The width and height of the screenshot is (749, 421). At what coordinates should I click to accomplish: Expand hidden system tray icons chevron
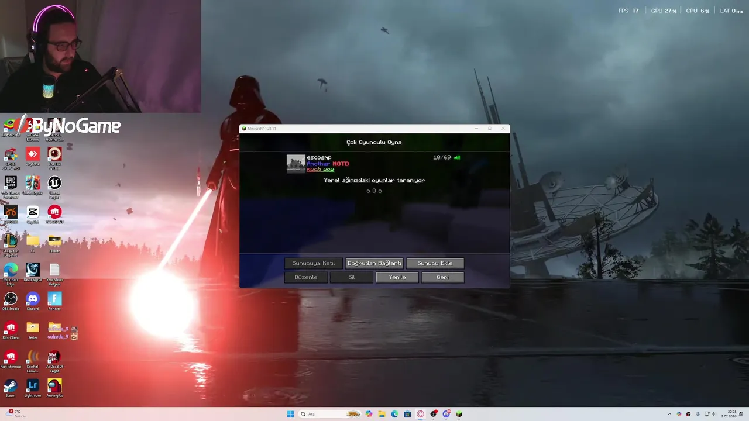pos(669,414)
